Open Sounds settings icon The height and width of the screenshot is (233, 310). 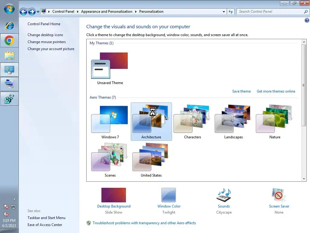pos(224,195)
